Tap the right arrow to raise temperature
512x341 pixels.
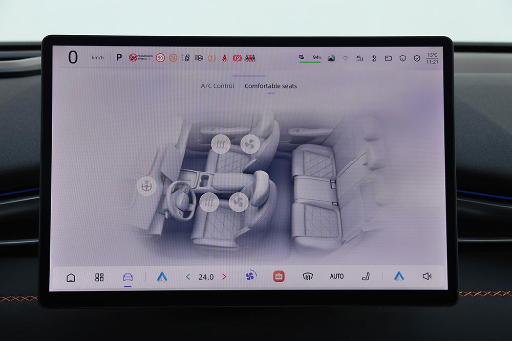(x=224, y=276)
